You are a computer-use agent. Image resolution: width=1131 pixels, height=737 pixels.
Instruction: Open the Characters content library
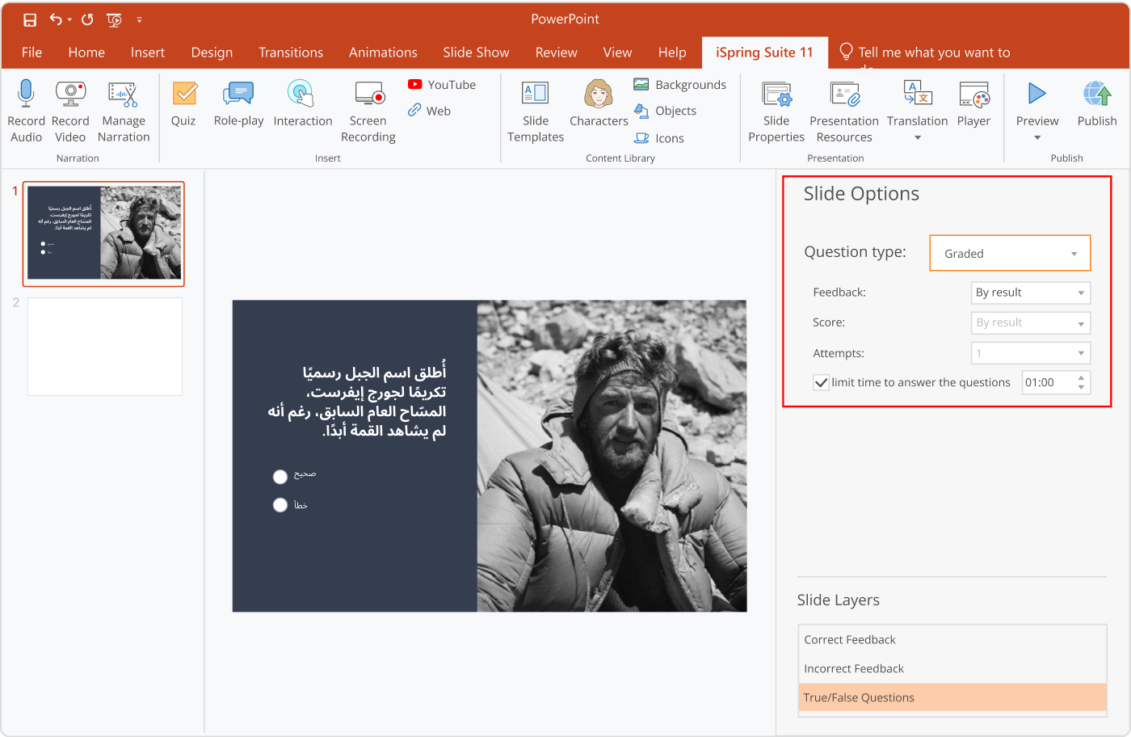pos(599,103)
